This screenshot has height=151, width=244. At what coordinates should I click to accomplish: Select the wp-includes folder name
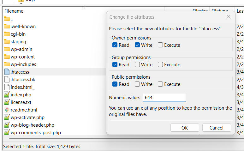(23, 64)
